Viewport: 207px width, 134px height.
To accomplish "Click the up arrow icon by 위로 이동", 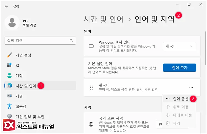I will pyautogui.click(x=168, y=107).
